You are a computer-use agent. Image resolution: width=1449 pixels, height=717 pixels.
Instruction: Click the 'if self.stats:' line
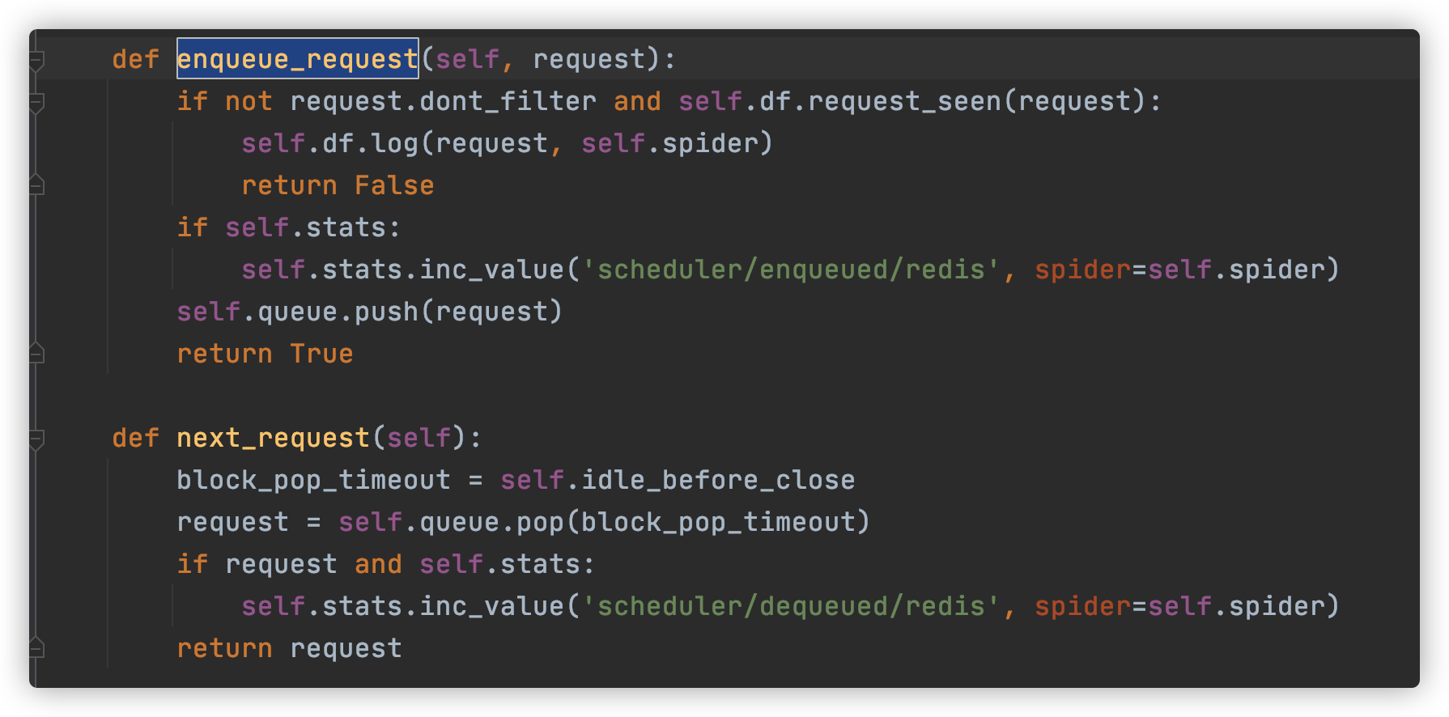coord(289,227)
